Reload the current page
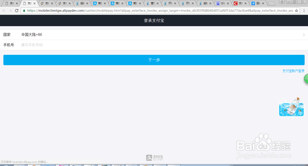The width and height of the screenshot is (308, 166). pyautogui.click(x=17, y=10)
